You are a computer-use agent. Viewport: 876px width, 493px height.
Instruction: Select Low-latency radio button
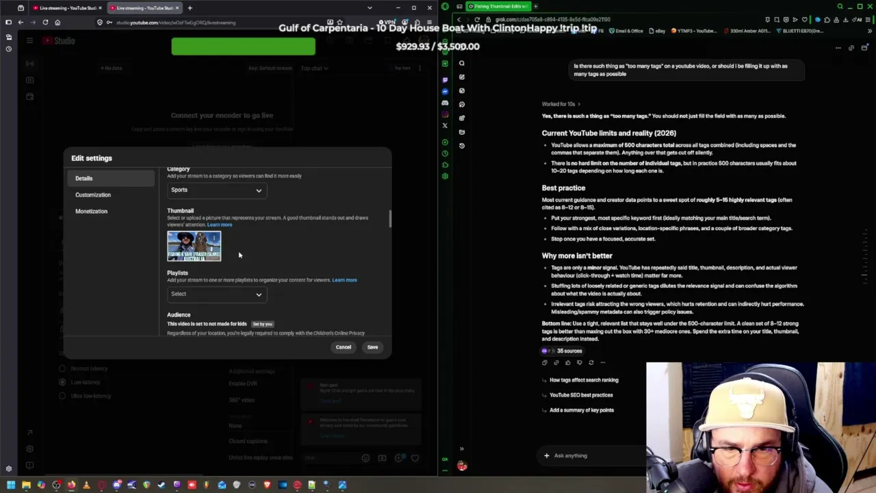pyautogui.click(x=62, y=382)
